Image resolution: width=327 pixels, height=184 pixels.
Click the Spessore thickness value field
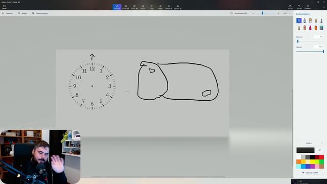coord(318,36)
